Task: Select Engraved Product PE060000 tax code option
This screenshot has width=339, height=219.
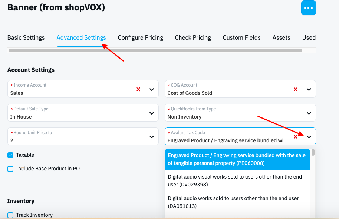Action: (237, 159)
